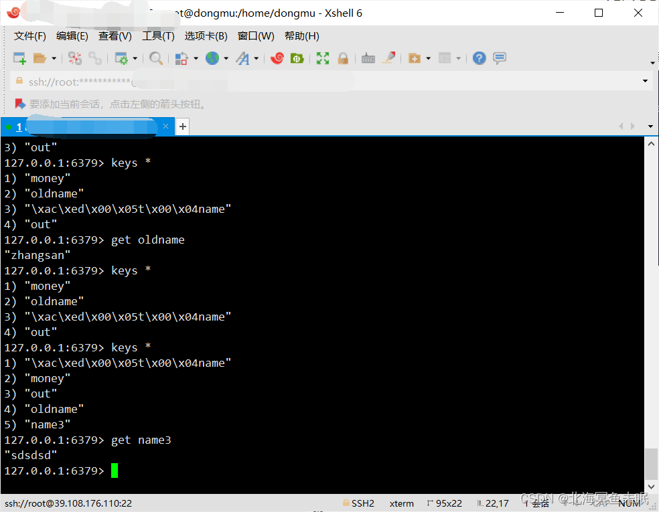The image size is (659, 512).
Task: Expand the globe encoding dropdown arrow
Action: point(226,58)
